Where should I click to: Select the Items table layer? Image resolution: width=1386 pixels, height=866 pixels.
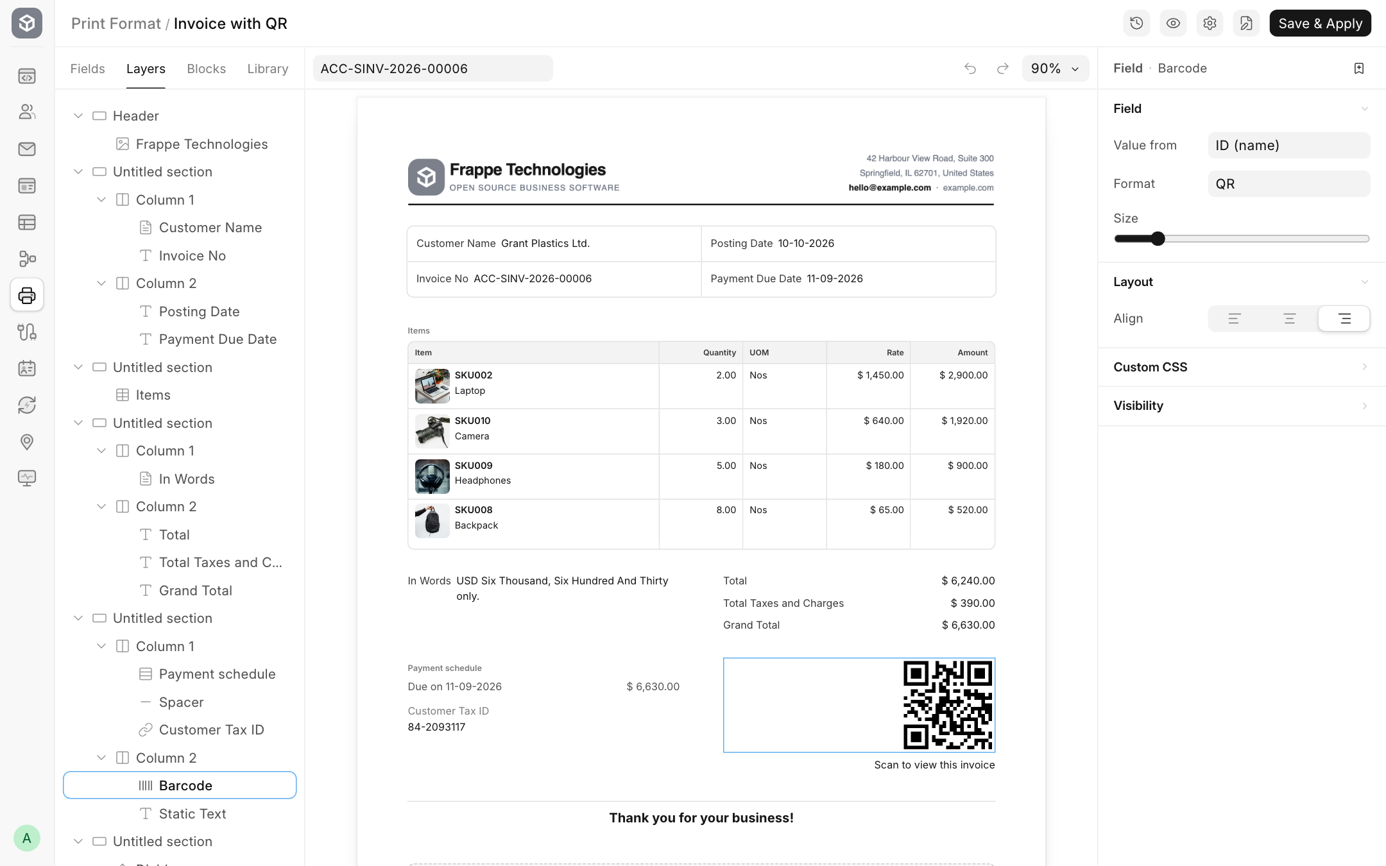coord(180,395)
